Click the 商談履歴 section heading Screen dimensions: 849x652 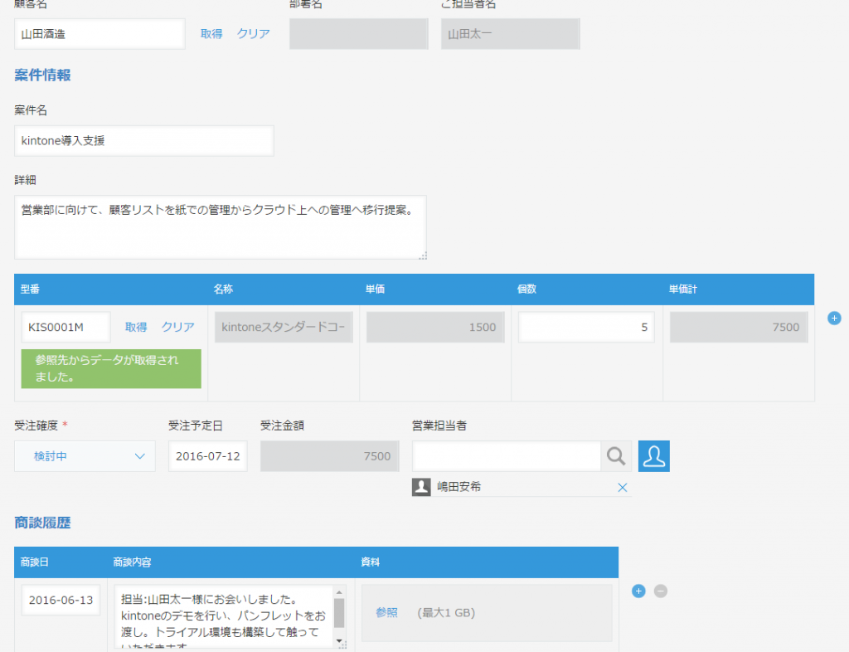point(42,523)
